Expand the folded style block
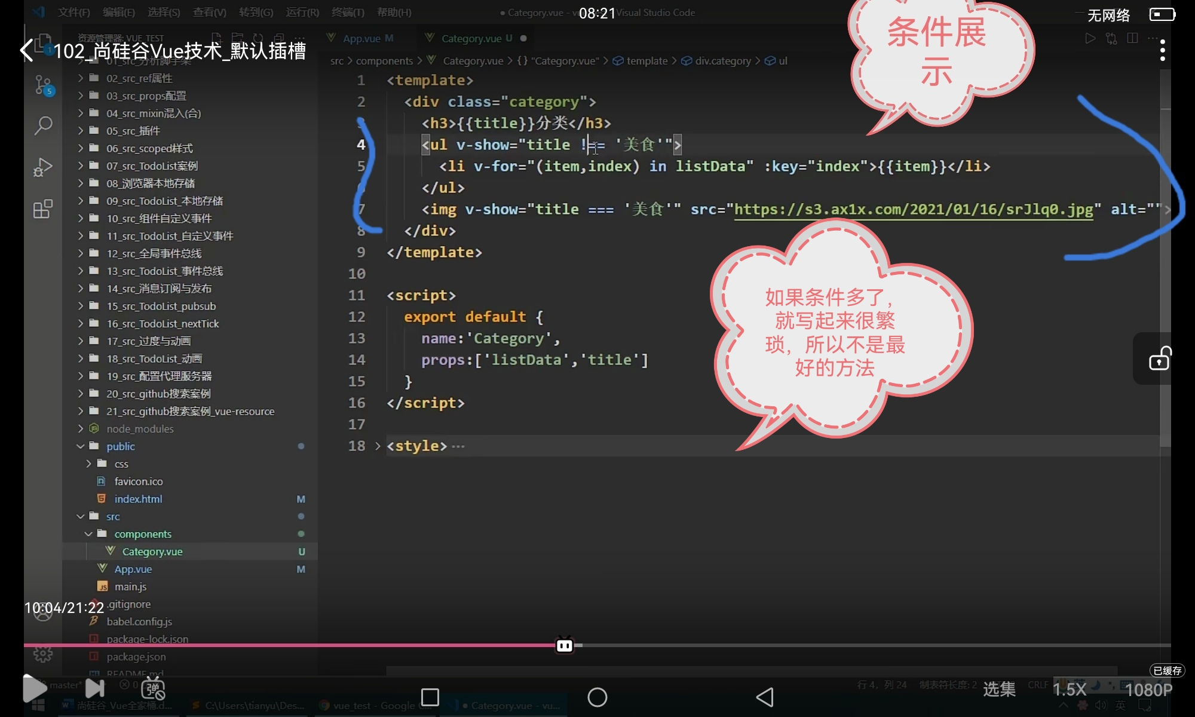The image size is (1195, 717). click(x=378, y=446)
